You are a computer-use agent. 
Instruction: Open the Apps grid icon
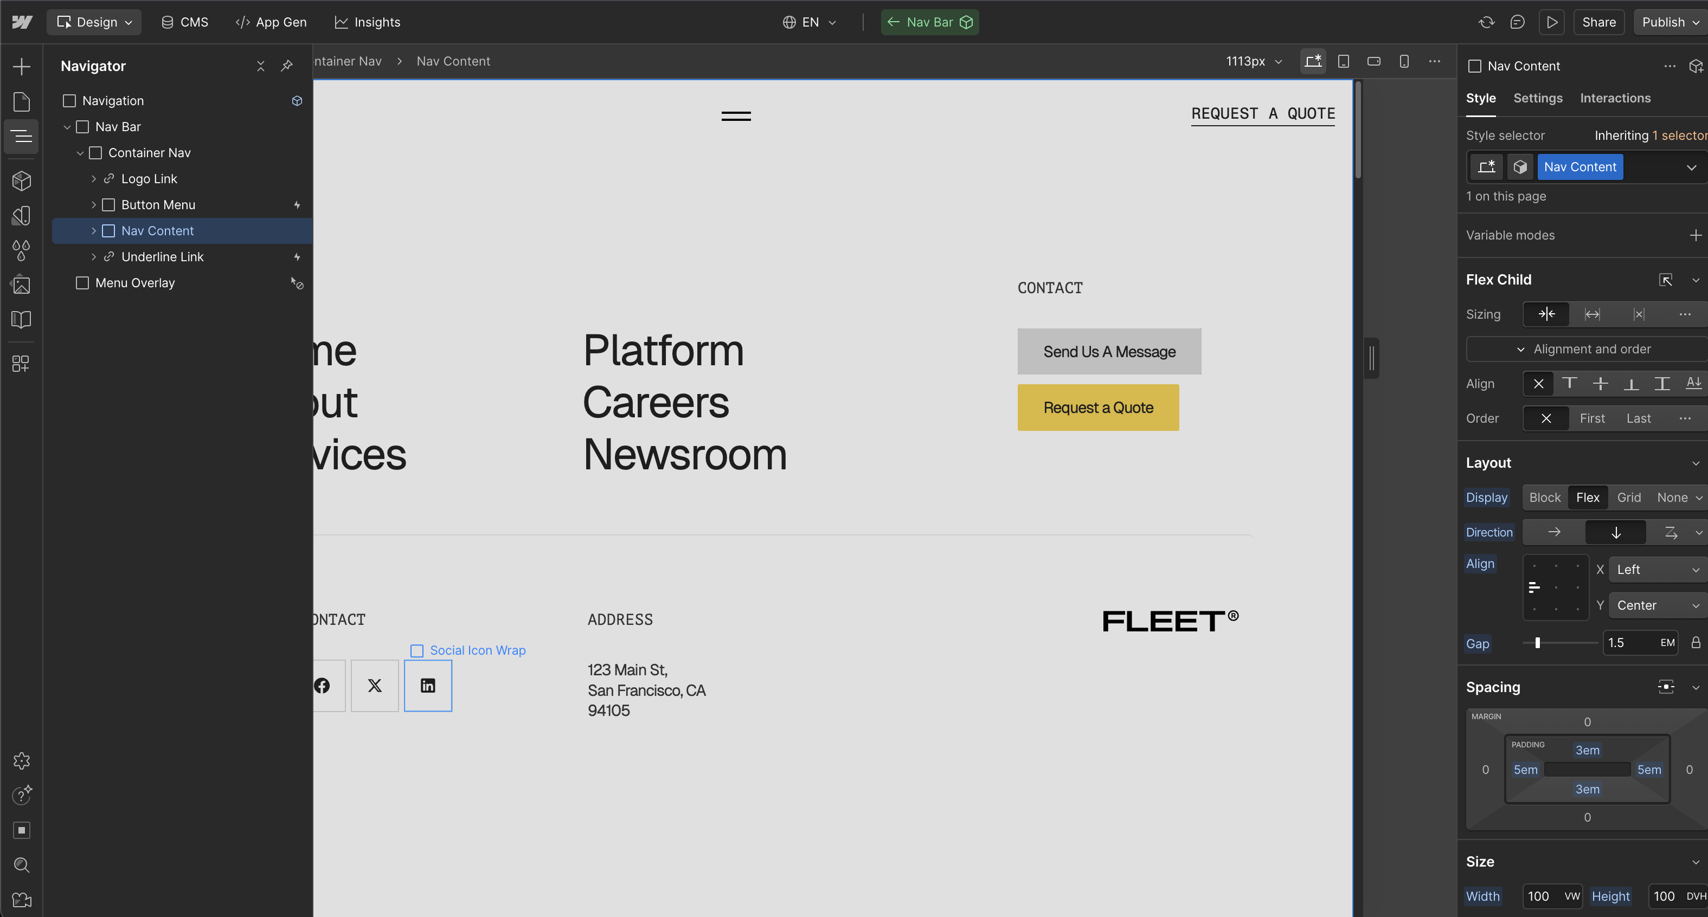point(21,364)
